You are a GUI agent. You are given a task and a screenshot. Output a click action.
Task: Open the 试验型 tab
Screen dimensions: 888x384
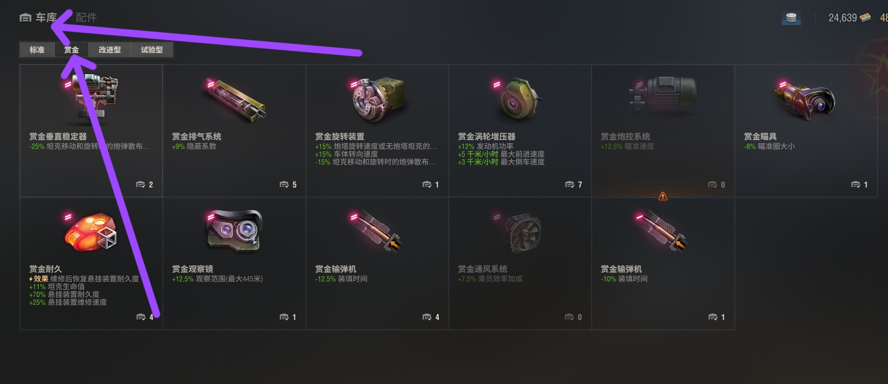[x=152, y=50]
